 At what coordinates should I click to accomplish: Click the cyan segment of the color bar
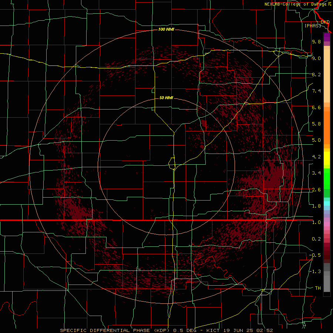pyautogui.click(x=327, y=203)
